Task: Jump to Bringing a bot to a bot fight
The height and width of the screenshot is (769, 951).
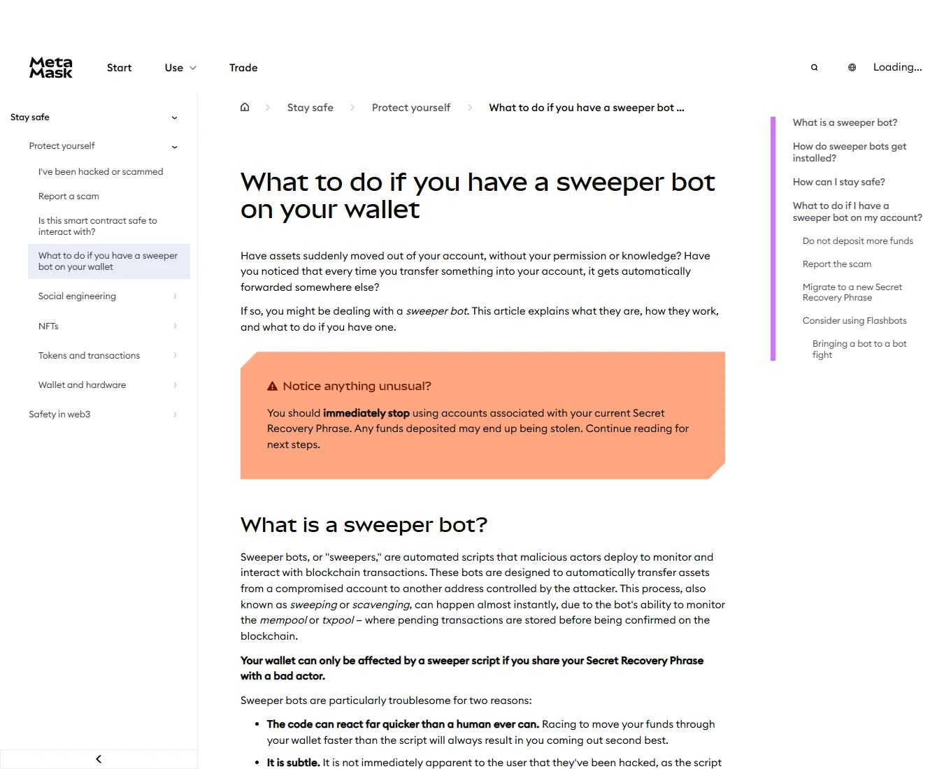Action: coord(859,349)
